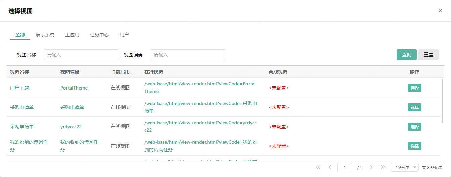Open the viewCode=我的收到的传阅任务 online view URL
This screenshot has height=177, width=451.
coord(201,146)
